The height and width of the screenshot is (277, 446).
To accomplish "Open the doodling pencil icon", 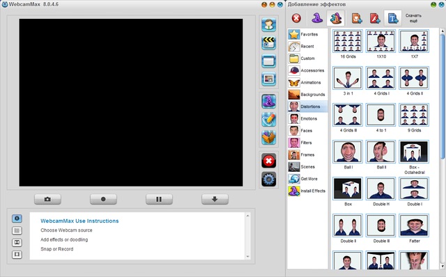I will tap(268, 120).
